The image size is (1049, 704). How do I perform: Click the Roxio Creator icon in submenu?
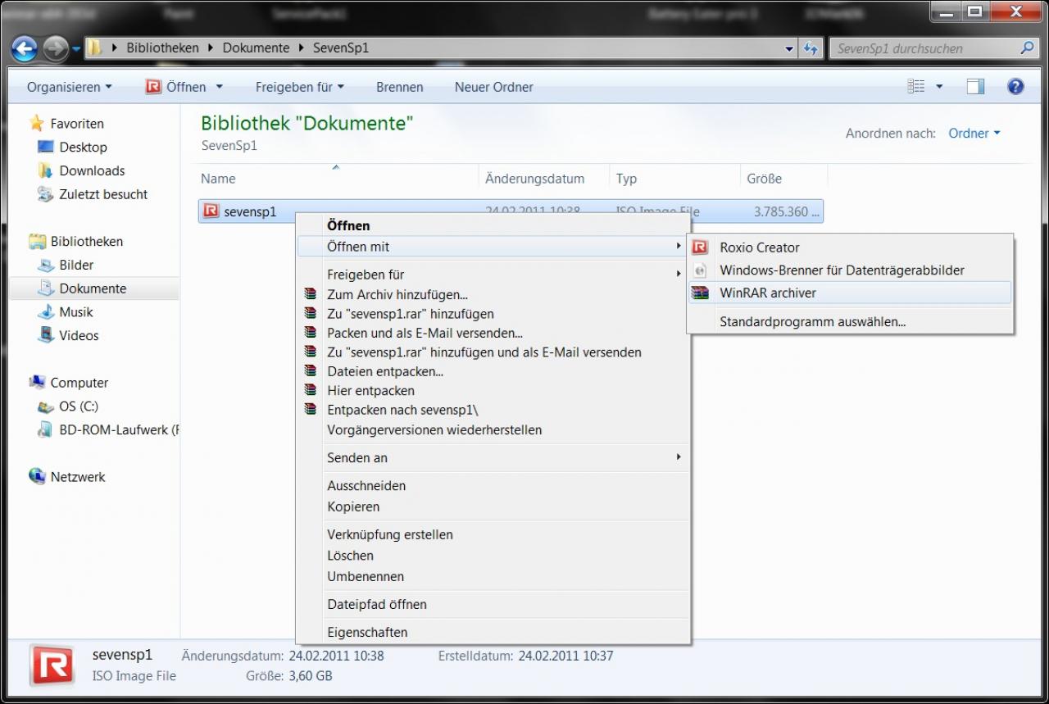click(700, 248)
